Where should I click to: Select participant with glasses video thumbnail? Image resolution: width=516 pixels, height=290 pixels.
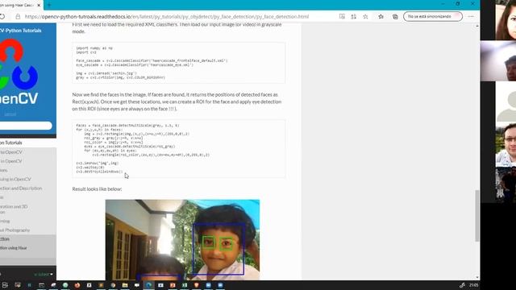[x=506, y=145]
